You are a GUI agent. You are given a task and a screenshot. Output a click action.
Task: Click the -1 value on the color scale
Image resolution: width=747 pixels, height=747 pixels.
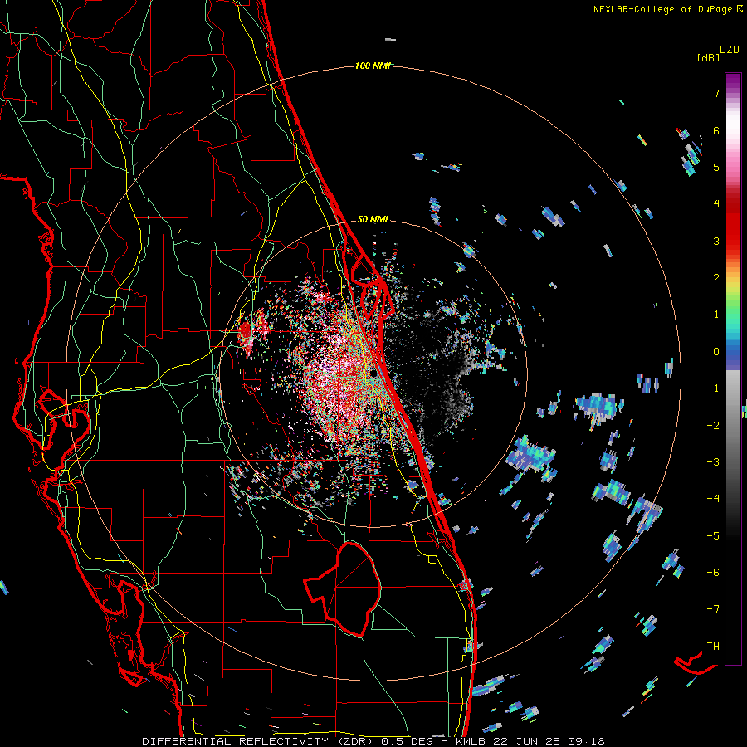tap(713, 388)
